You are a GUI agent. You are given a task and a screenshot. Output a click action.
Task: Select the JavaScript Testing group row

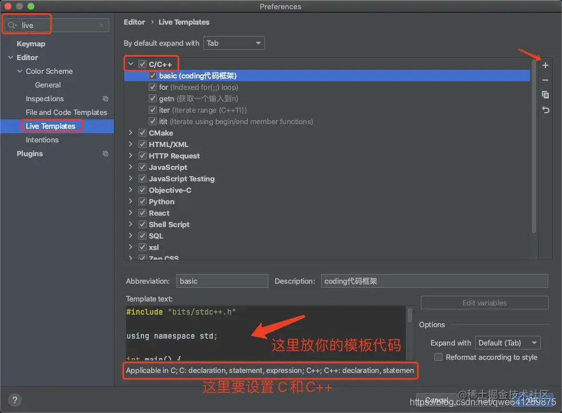(327, 178)
